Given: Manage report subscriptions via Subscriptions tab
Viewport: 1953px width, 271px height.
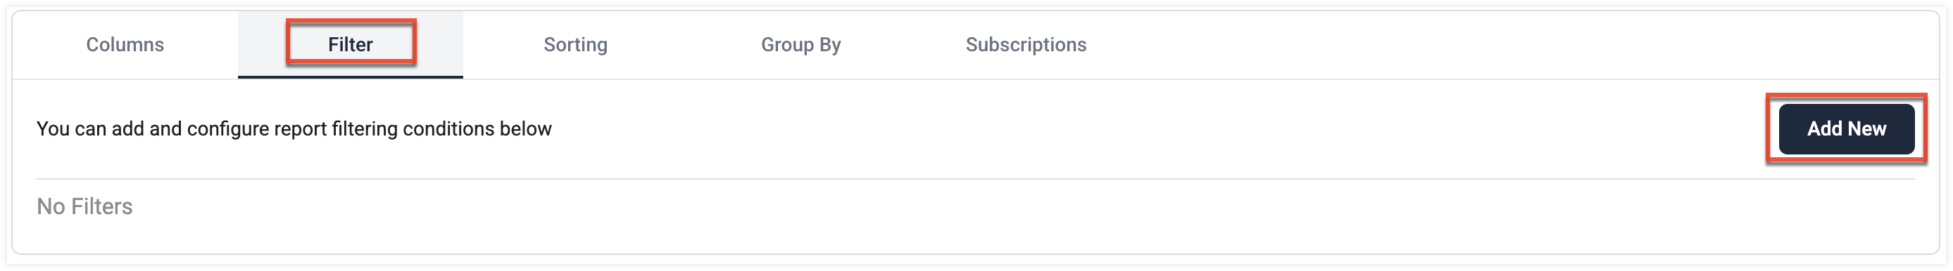Looking at the screenshot, I should 1026,45.
